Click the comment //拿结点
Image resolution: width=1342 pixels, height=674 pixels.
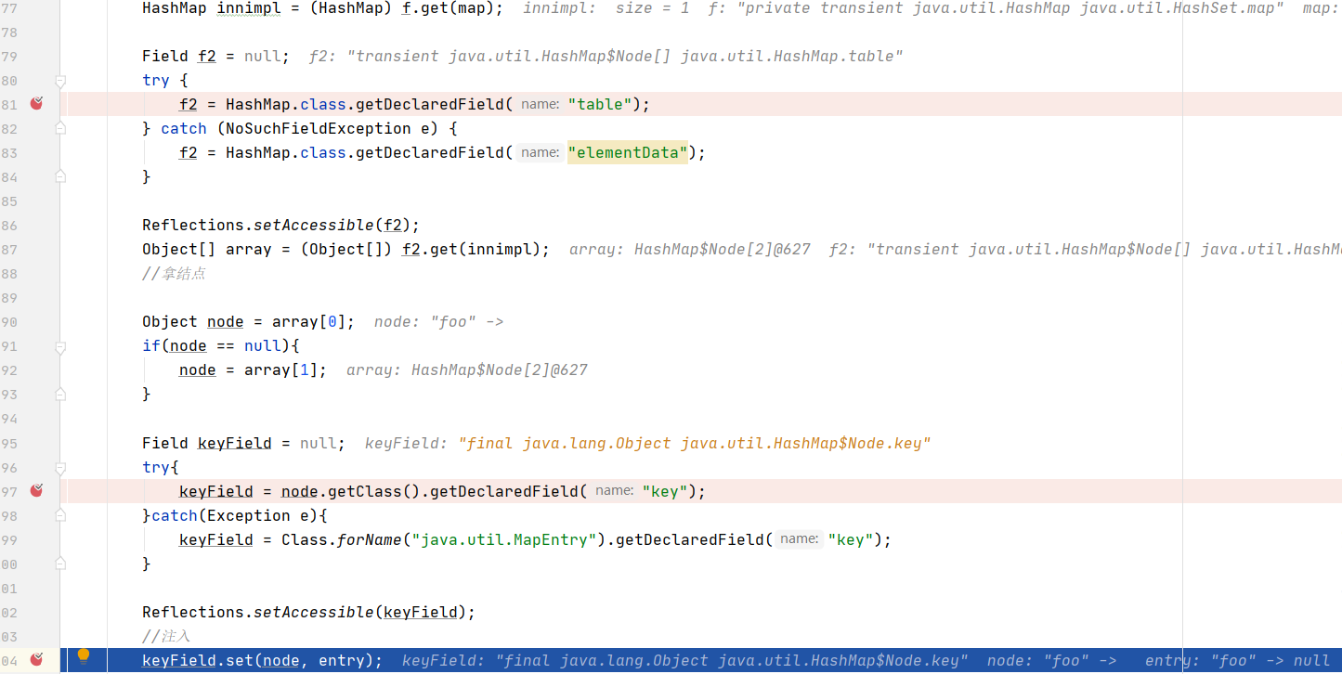tap(174, 273)
